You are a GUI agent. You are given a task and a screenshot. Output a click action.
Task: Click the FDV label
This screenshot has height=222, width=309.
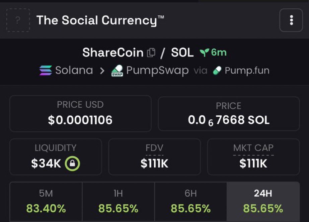154,148
